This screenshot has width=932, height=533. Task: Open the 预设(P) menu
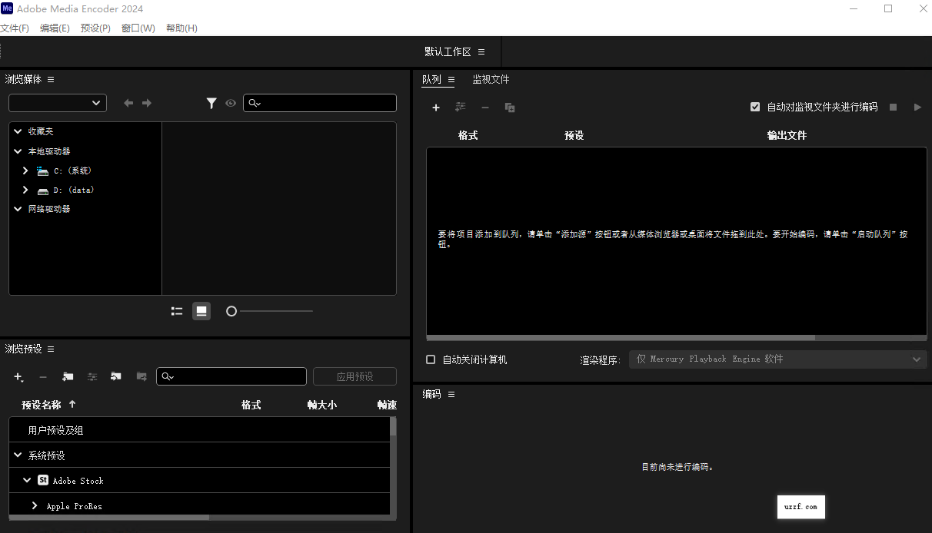tap(95, 28)
